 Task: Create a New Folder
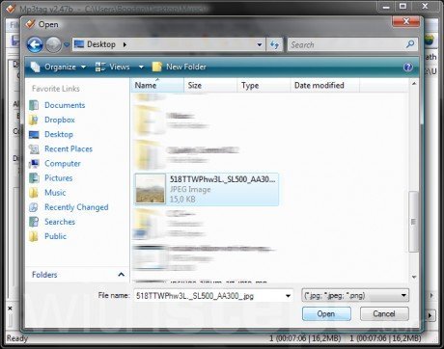coord(179,67)
